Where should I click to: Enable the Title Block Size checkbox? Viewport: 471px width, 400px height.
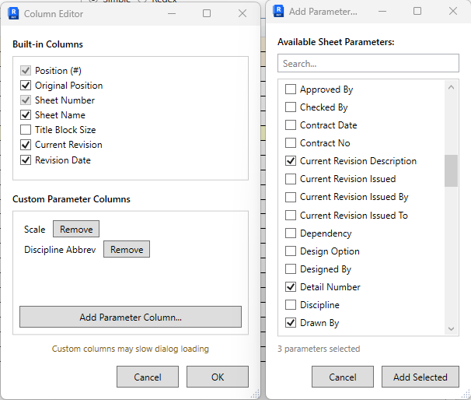click(26, 130)
